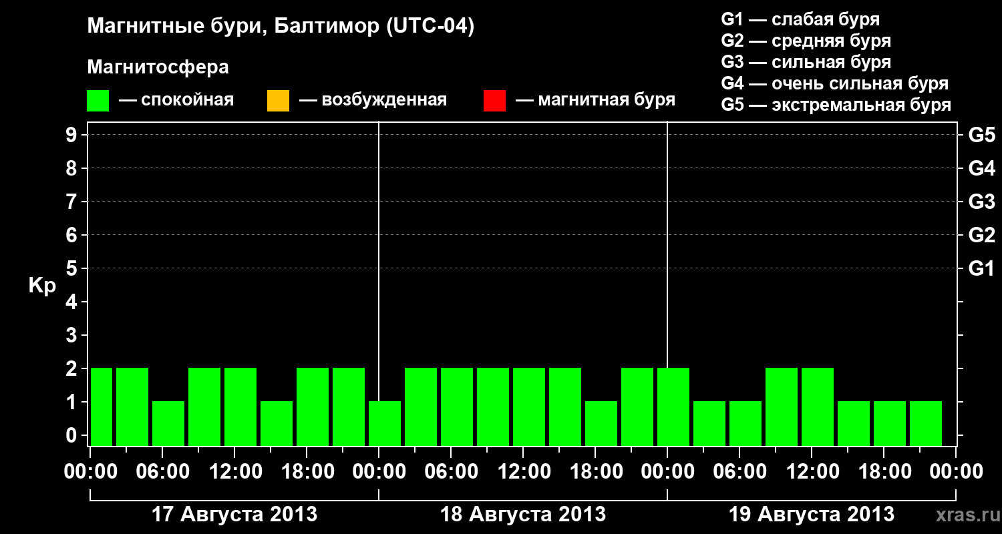
Task: Click the right-axis 'G4' storm level label
Action: (982, 168)
